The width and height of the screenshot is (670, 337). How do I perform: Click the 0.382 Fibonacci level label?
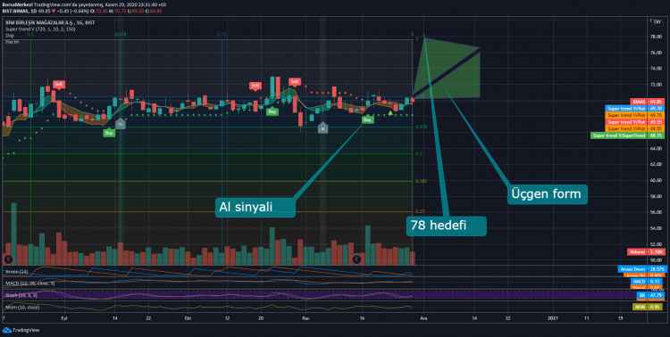pos(421,181)
